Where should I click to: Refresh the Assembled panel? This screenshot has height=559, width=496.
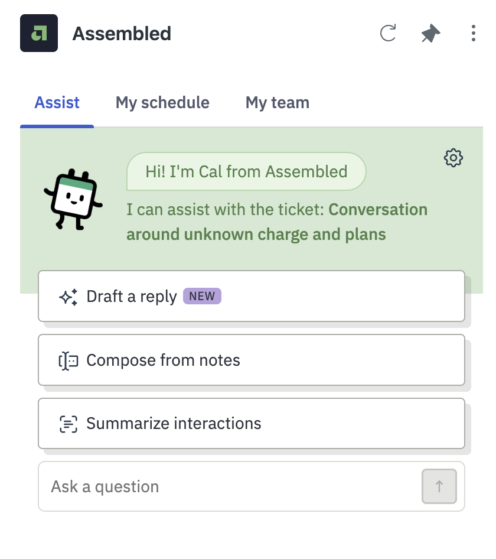click(x=388, y=33)
